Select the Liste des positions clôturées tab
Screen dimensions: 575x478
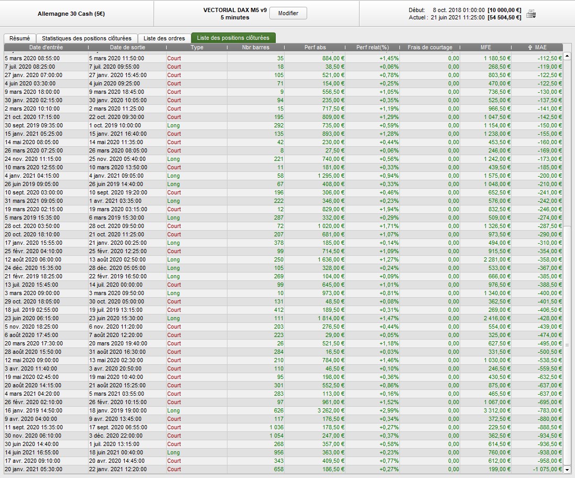point(233,38)
